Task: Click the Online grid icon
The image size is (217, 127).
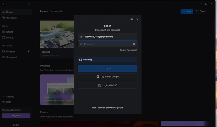Action: 3,32
